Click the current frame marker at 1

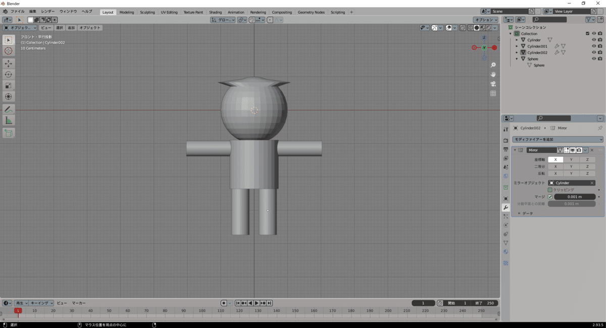click(x=18, y=310)
